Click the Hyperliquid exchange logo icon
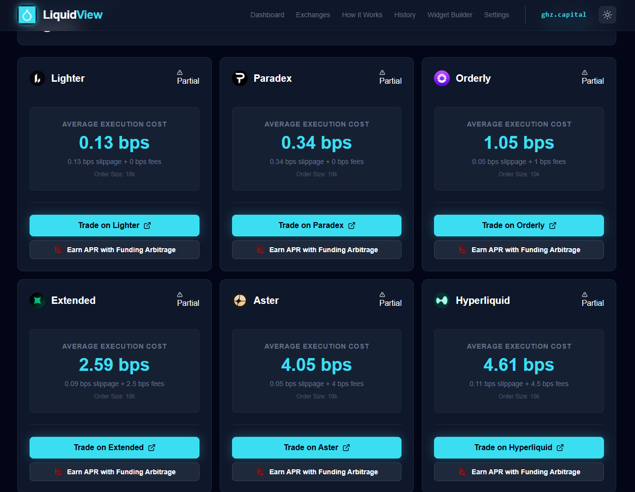This screenshot has height=492, width=635. click(442, 300)
